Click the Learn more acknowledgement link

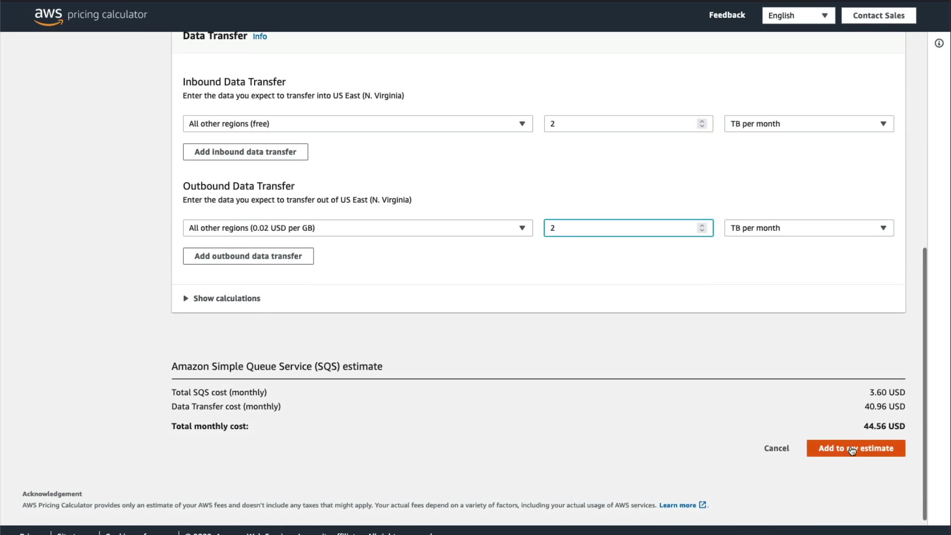[677, 505]
